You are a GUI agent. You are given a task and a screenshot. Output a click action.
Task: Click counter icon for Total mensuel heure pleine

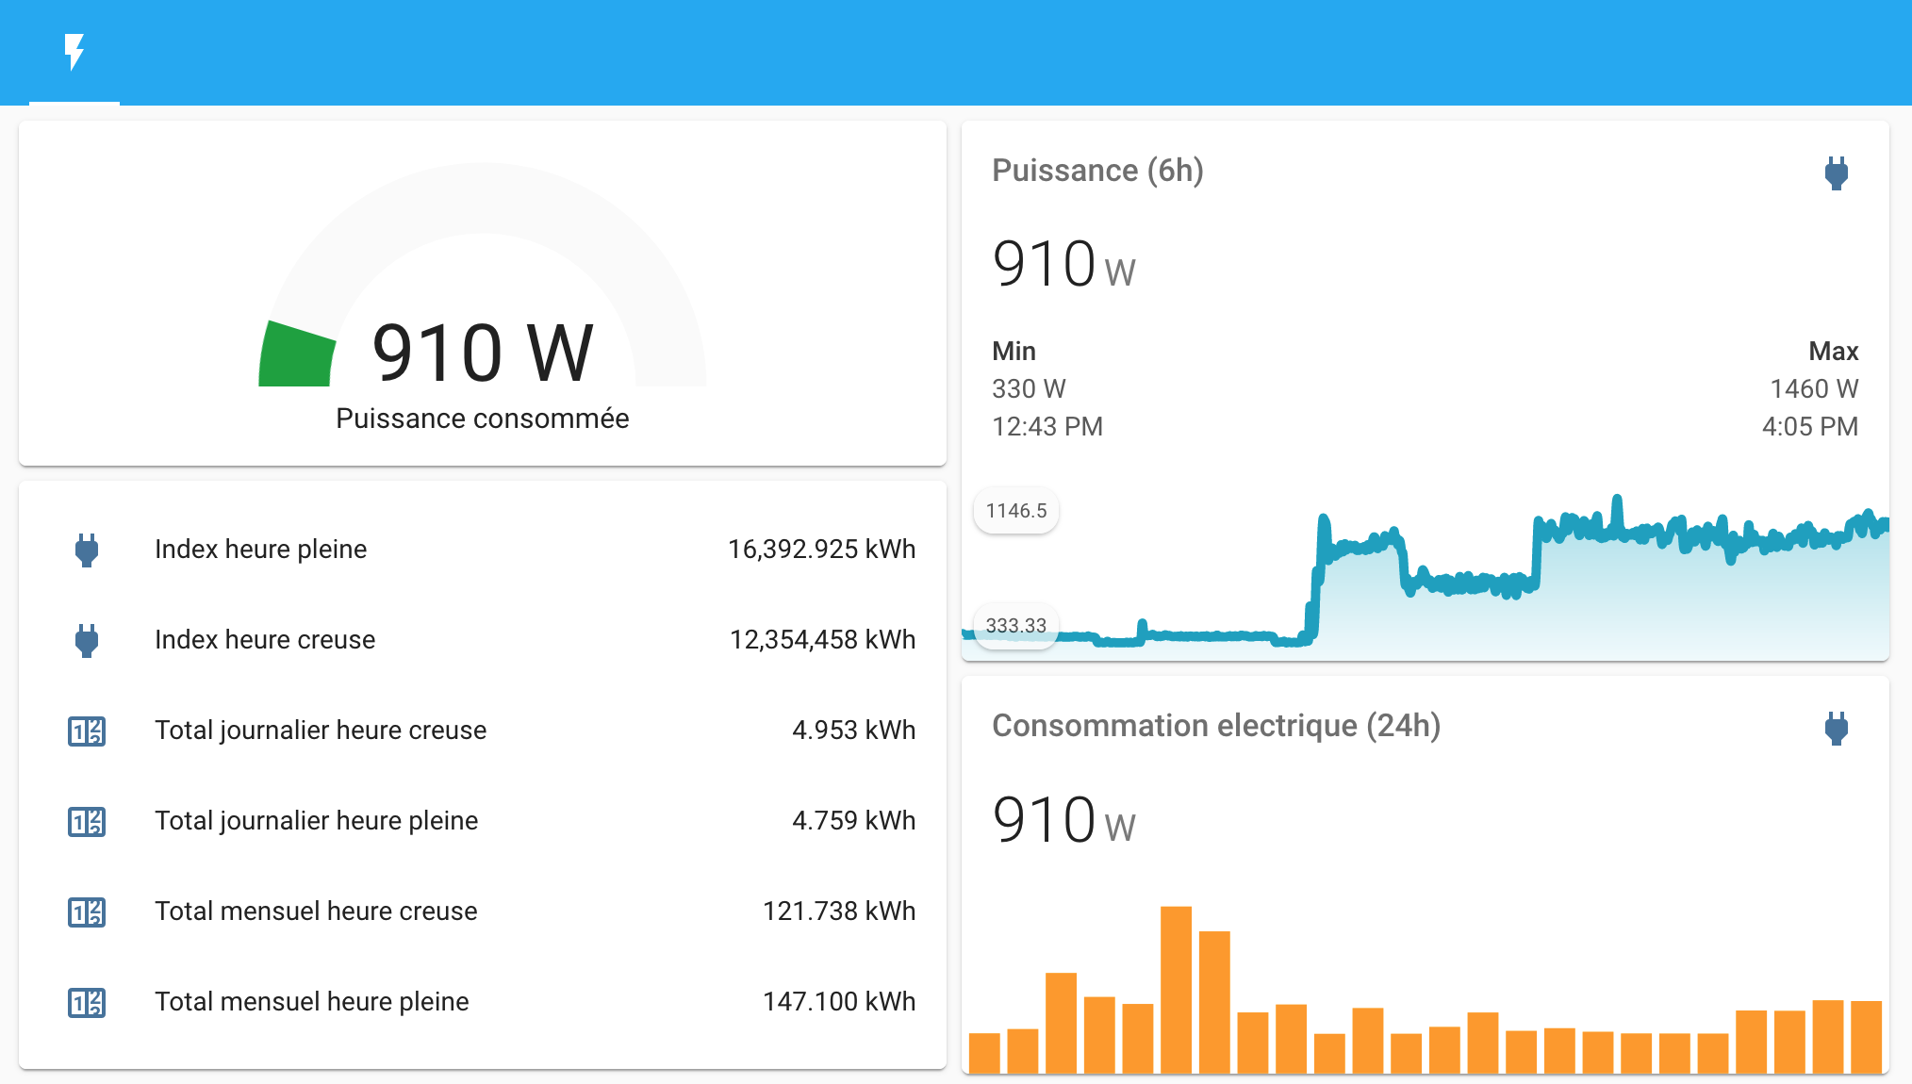[x=87, y=1002]
